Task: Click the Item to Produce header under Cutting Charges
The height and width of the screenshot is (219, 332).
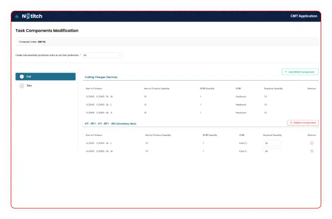Action: click(94, 89)
